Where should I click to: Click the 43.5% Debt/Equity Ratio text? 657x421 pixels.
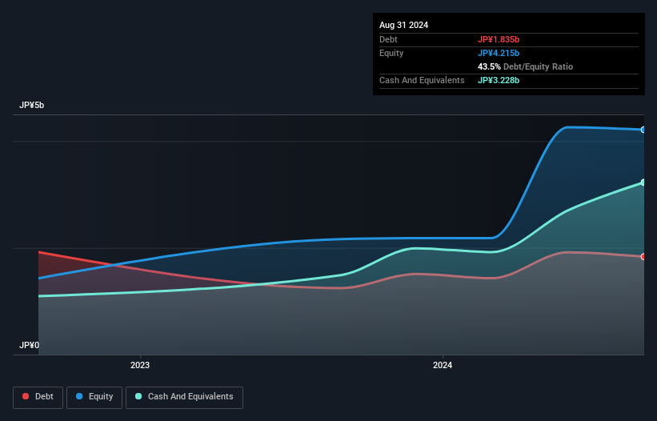525,66
